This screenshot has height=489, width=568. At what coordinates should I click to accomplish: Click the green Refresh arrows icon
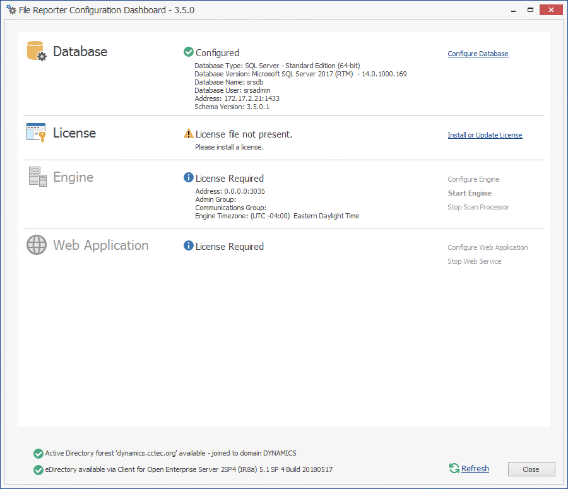[454, 468]
